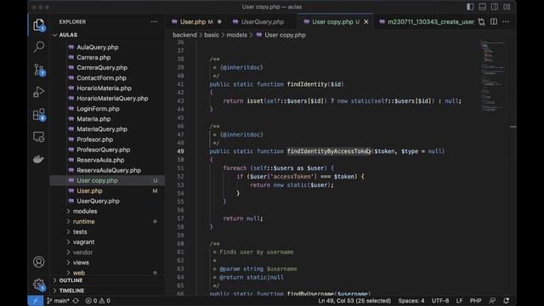Open the Extensions view
This screenshot has height=306, width=544.
pos(39,115)
